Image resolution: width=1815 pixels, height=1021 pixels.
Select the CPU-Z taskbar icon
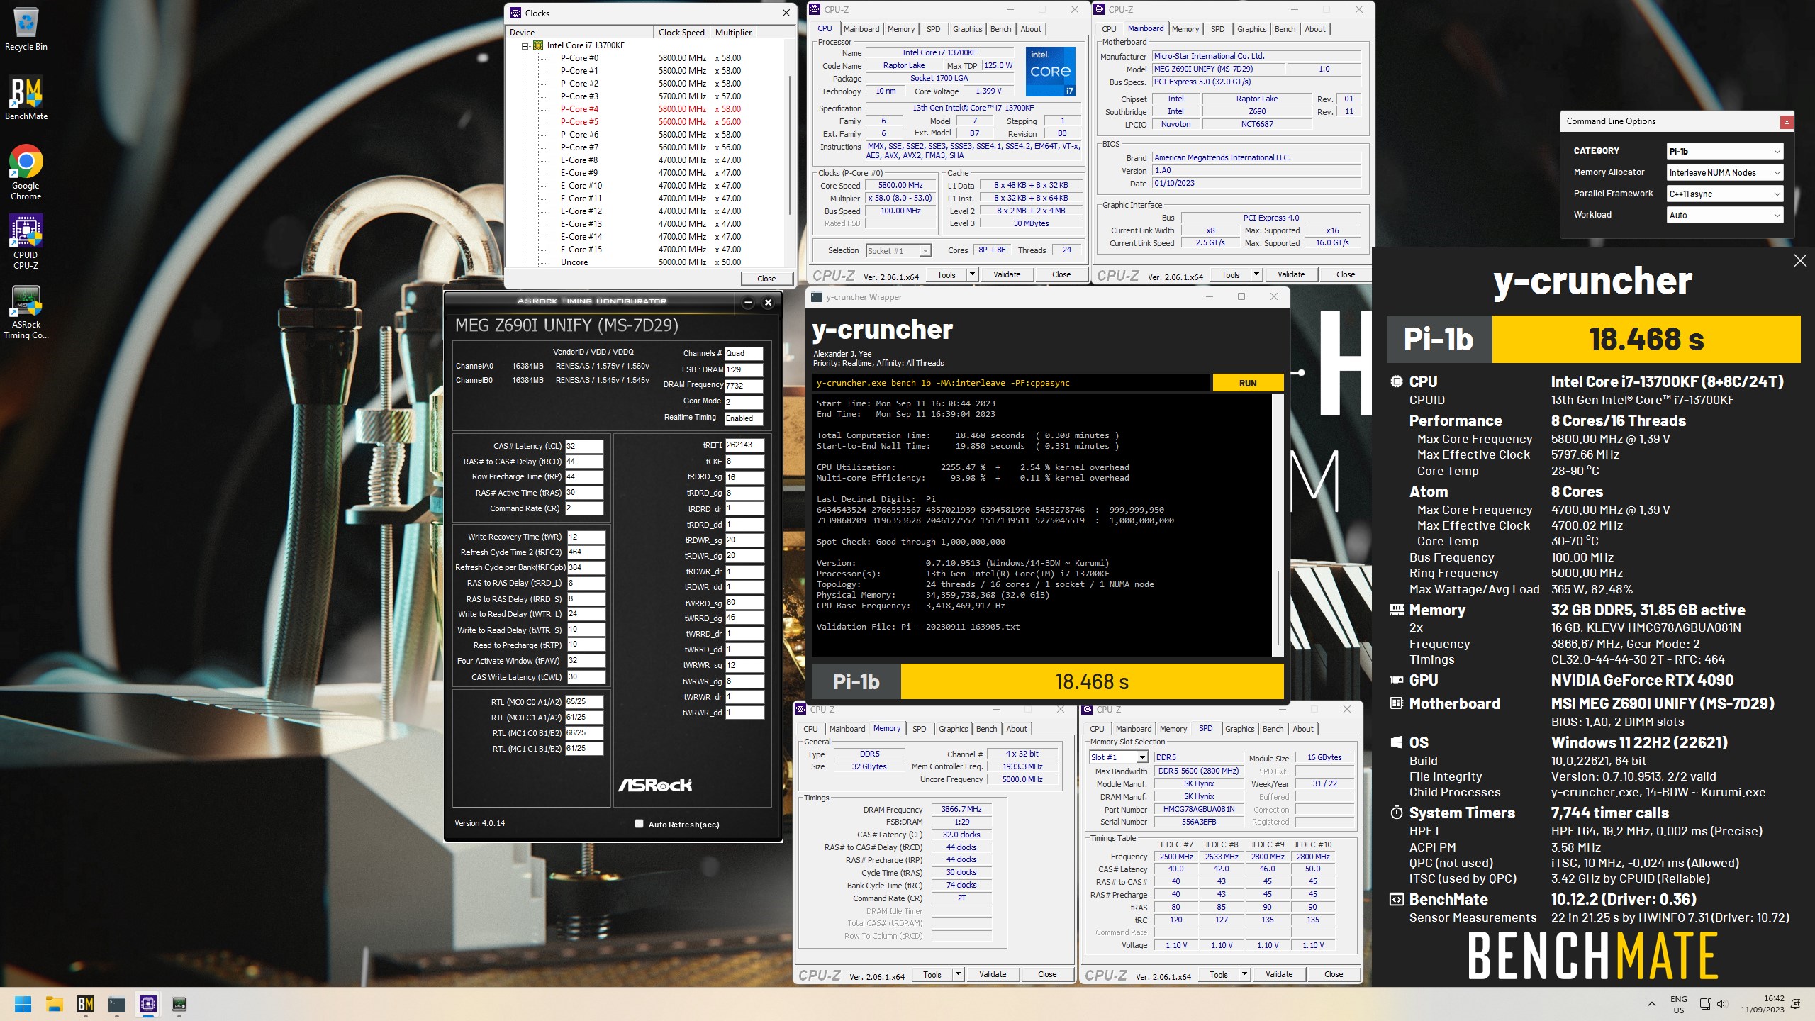pyautogui.click(x=148, y=1004)
